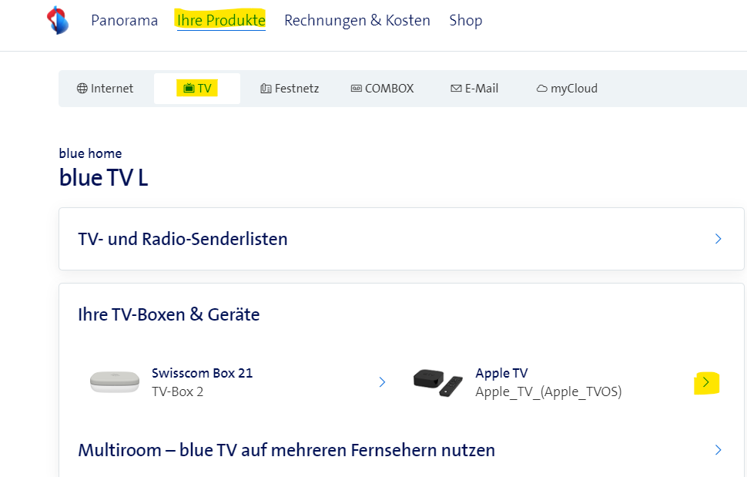The width and height of the screenshot is (747, 477).
Task: Go to Rechnungen & Kosten
Action: coord(357,21)
